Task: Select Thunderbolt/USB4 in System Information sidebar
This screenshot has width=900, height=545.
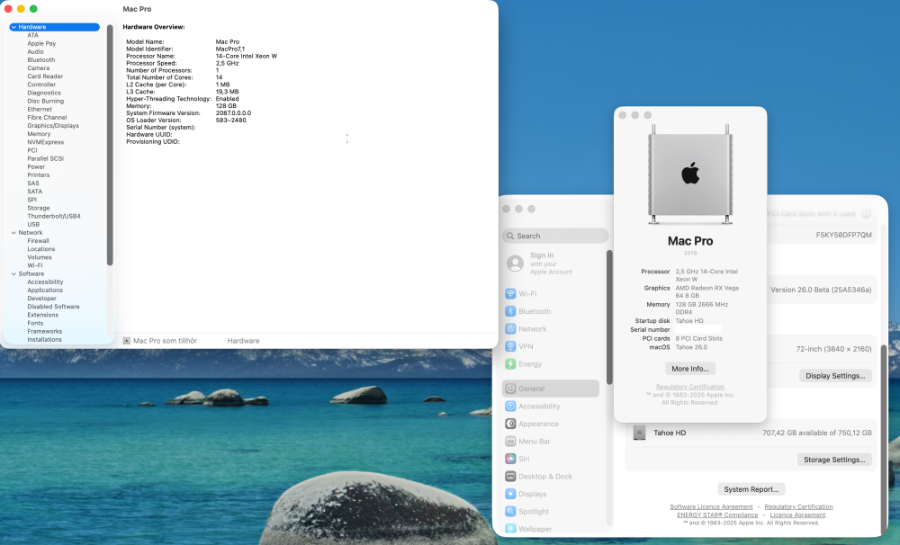Action: [54, 216]
